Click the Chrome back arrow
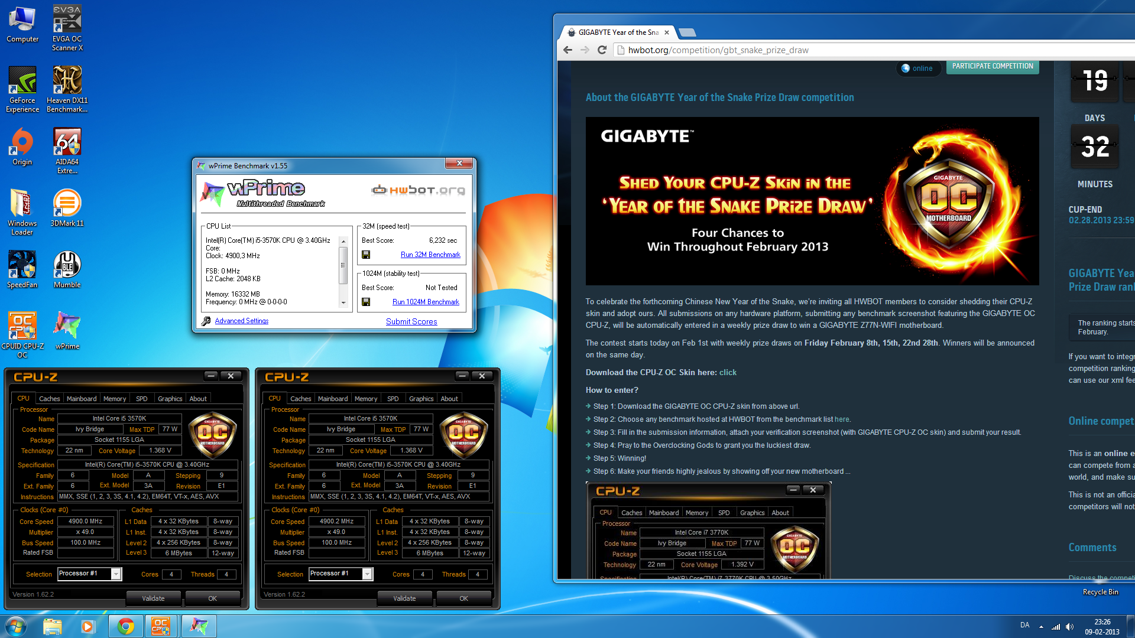The image size is (1135, 638). (567, 50)
